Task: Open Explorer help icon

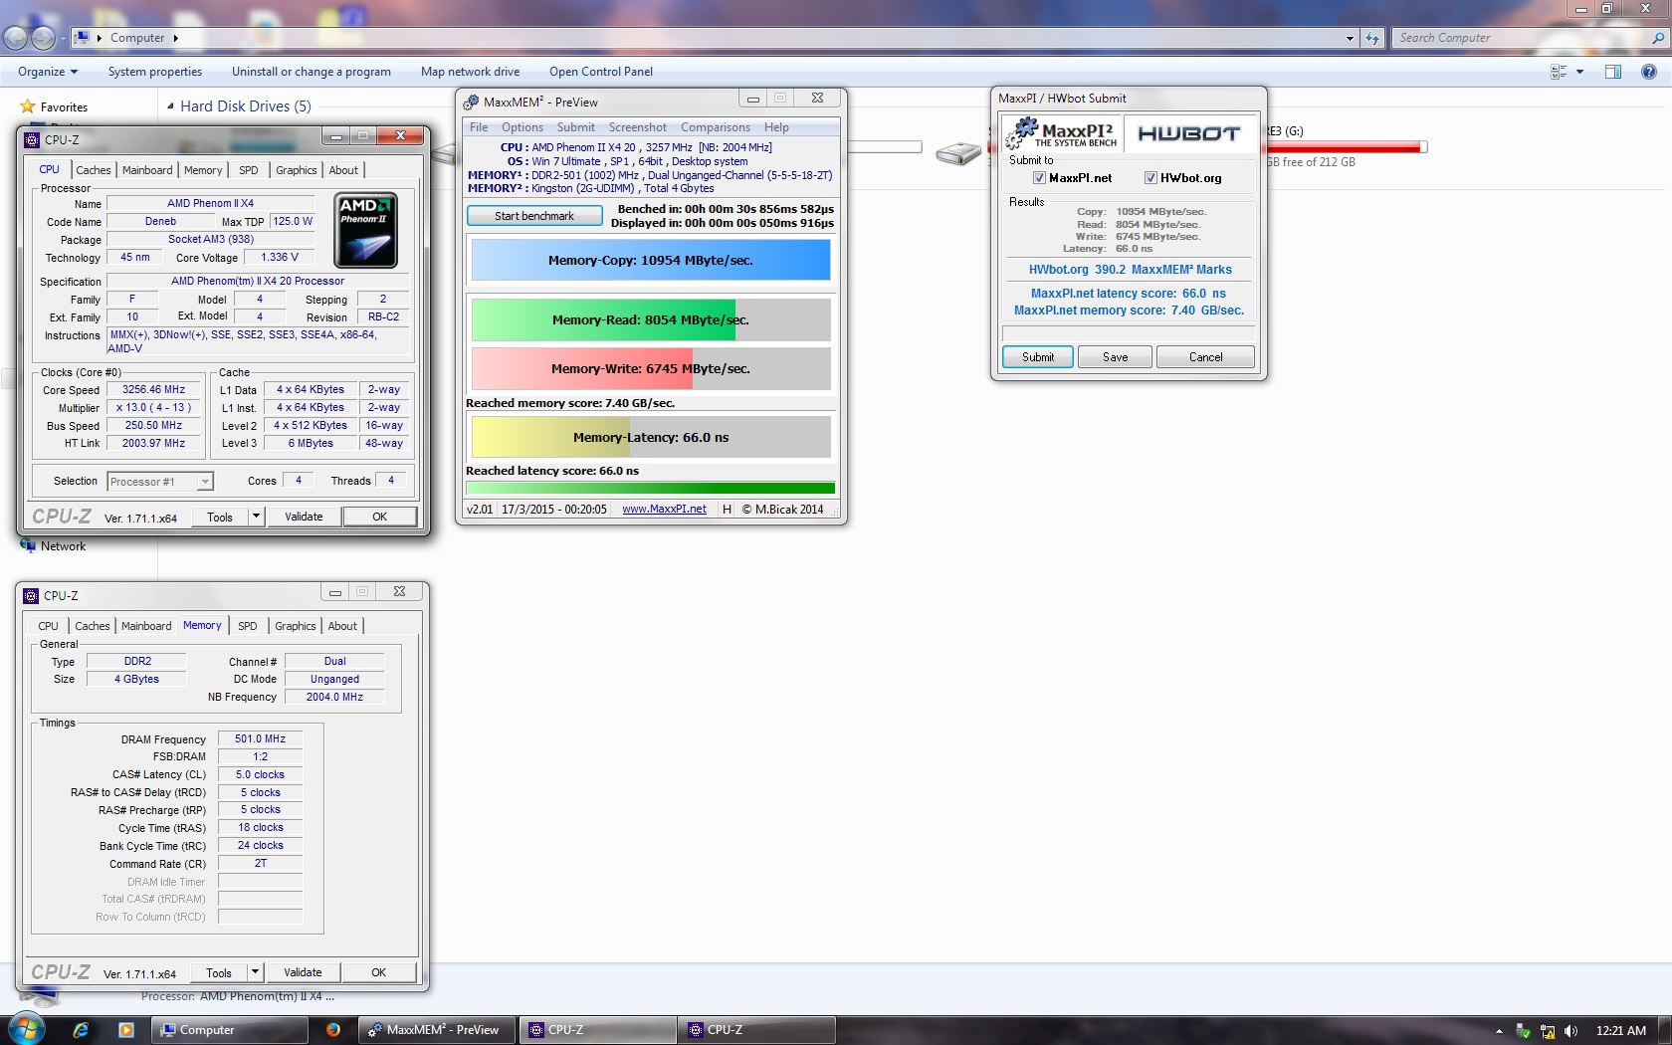Action: (1649, 72)
